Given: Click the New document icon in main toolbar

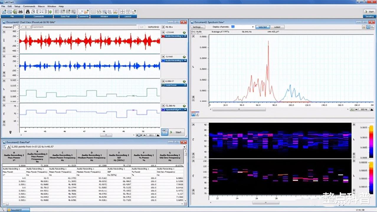Looking at the screenshot, I should point(4,12).
